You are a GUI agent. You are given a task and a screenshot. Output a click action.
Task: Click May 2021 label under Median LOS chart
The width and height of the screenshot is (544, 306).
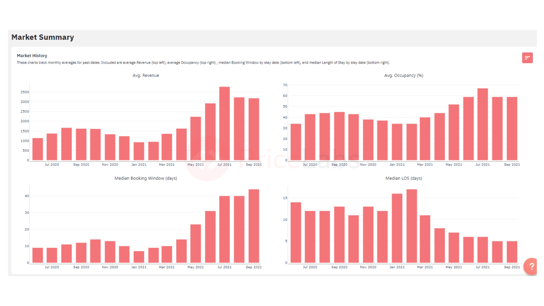pyautogui.click(x=454, y=267)
